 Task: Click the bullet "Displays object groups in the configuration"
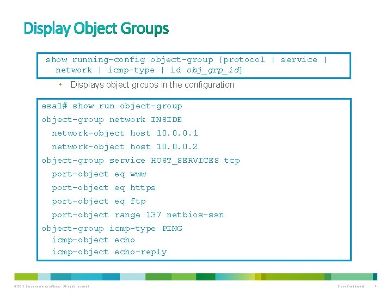[152, 85]
